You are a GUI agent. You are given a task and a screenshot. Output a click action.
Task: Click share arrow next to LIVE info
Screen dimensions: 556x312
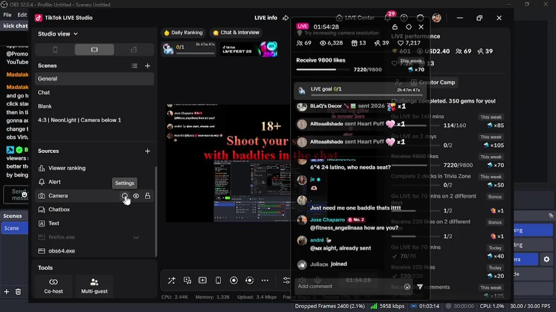(x=285, y=18)
